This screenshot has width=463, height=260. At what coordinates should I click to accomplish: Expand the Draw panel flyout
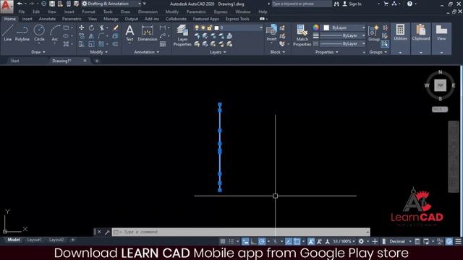tap(38, 52)
